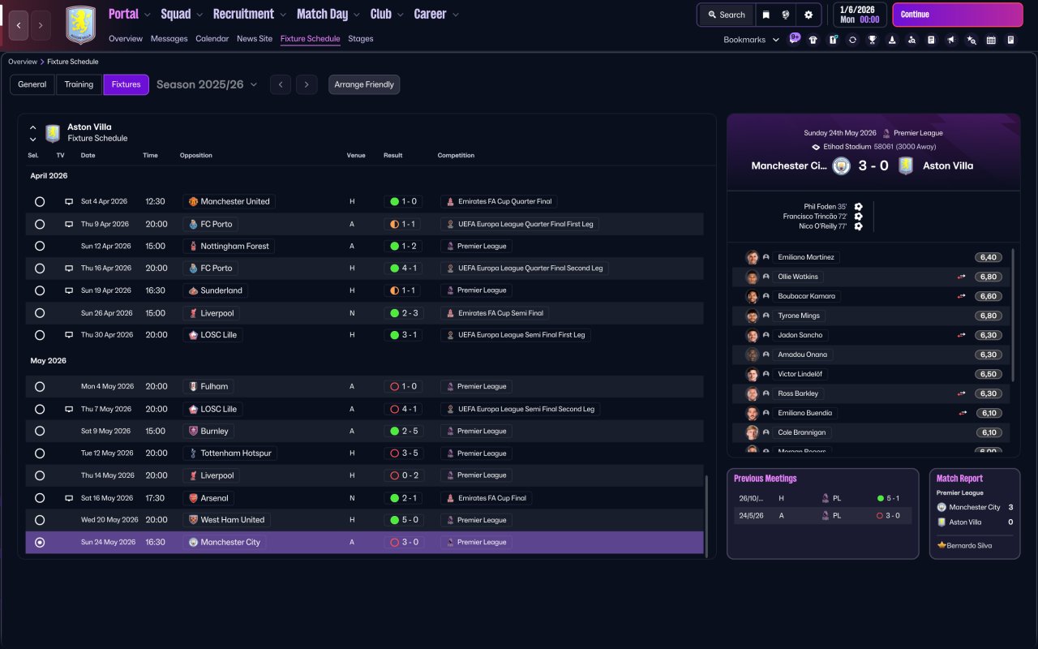This screenshot has height=649, width=1038.
Task: Open the bookmark icon beside Search
Action: coord(766,15)
